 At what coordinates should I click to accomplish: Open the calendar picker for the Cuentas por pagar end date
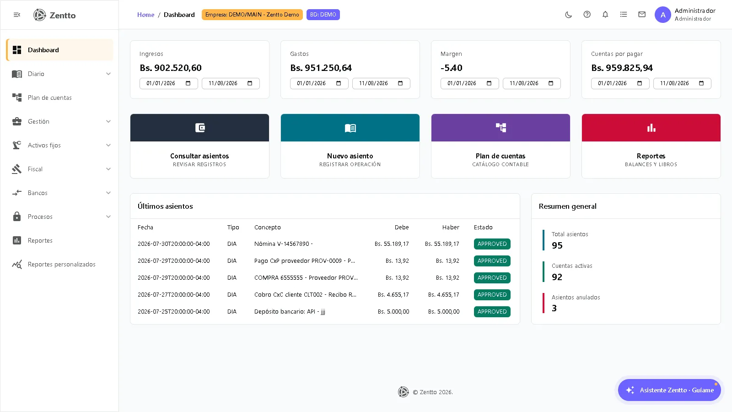[701, 83]
